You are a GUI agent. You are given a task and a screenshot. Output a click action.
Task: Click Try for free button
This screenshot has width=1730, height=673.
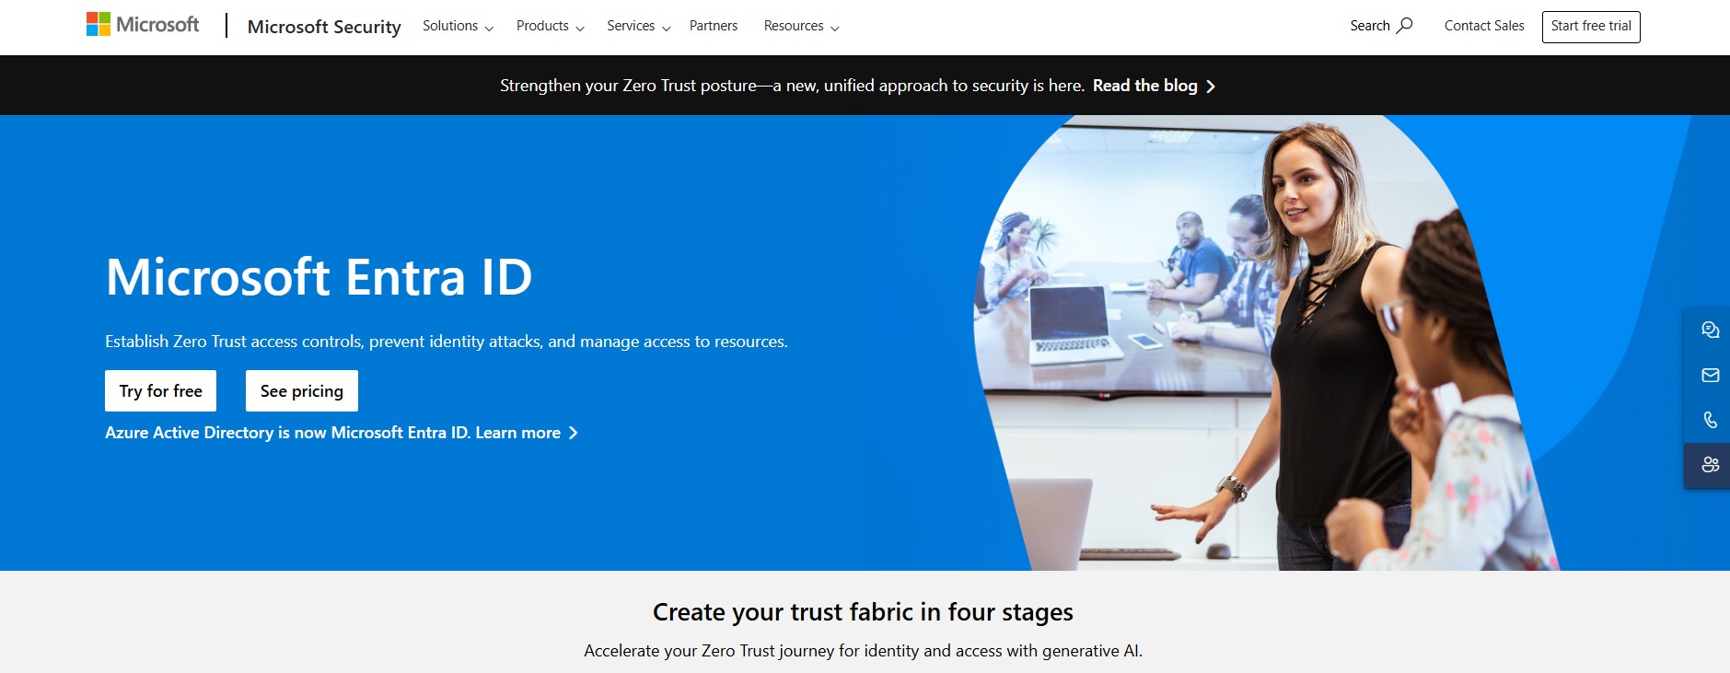160,391
